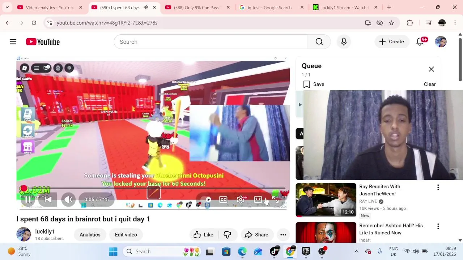Screen dimensions: 463x260
Task: Open the YouTube account avatar menu
Action: [x=441, y=42]
